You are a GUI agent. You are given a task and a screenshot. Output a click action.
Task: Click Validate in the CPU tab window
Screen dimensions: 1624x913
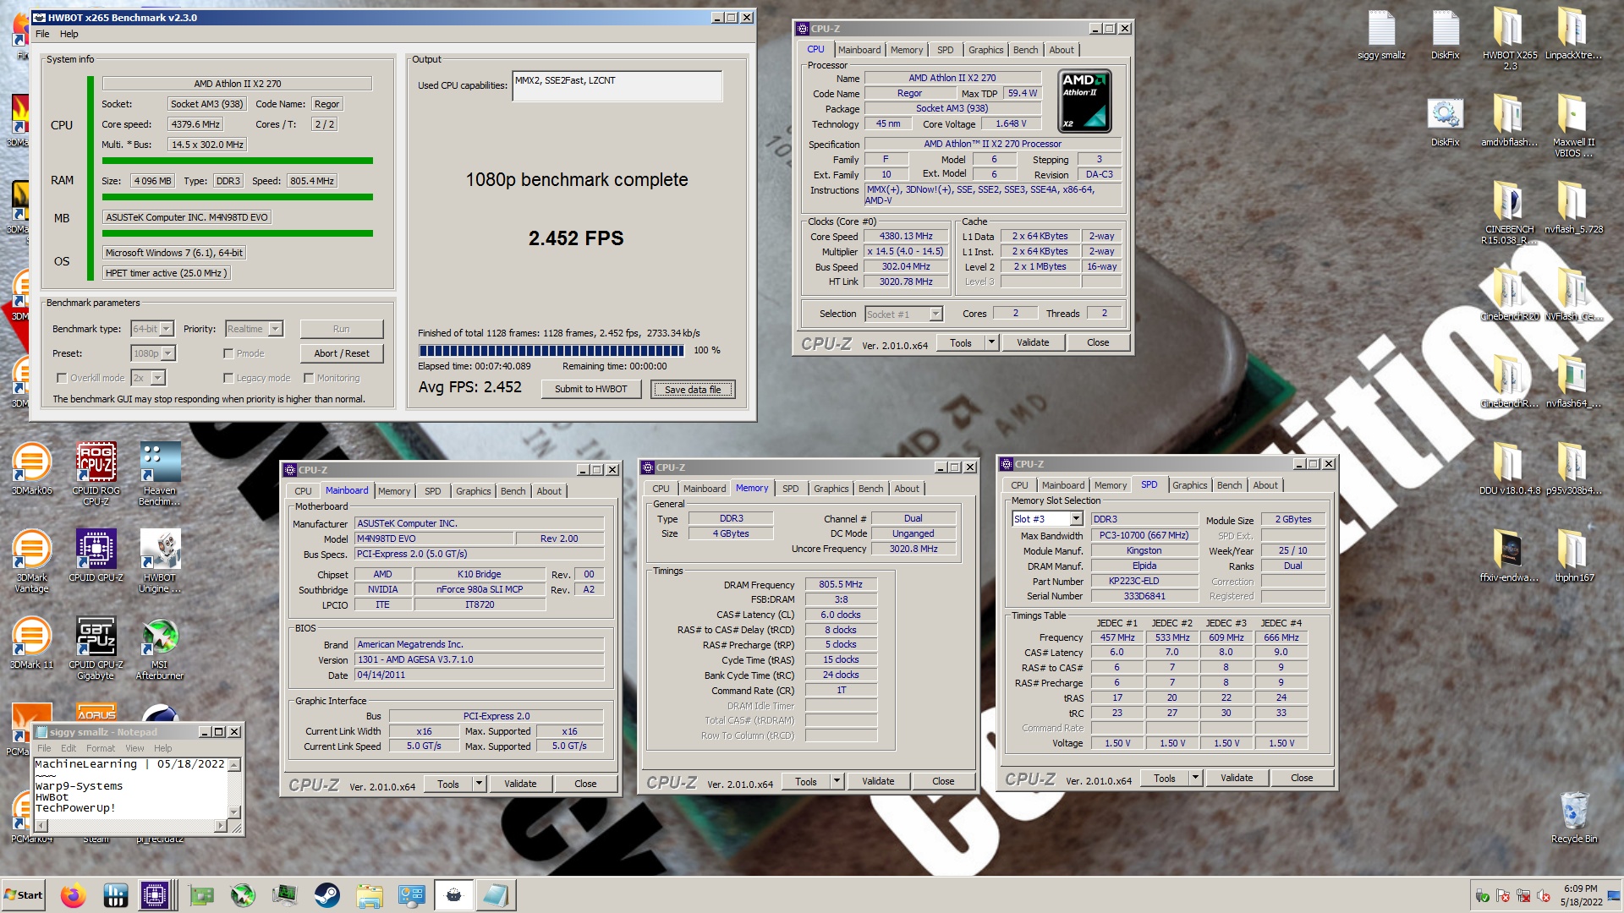1033,342
